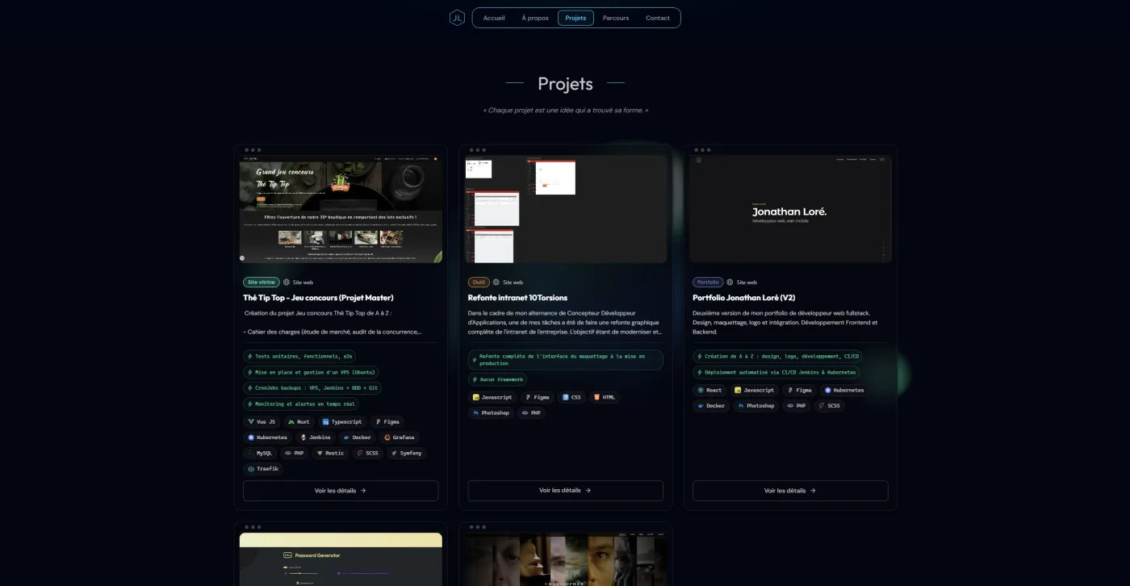Click Photoshop tag in Portfolio card

click(755, 406)
